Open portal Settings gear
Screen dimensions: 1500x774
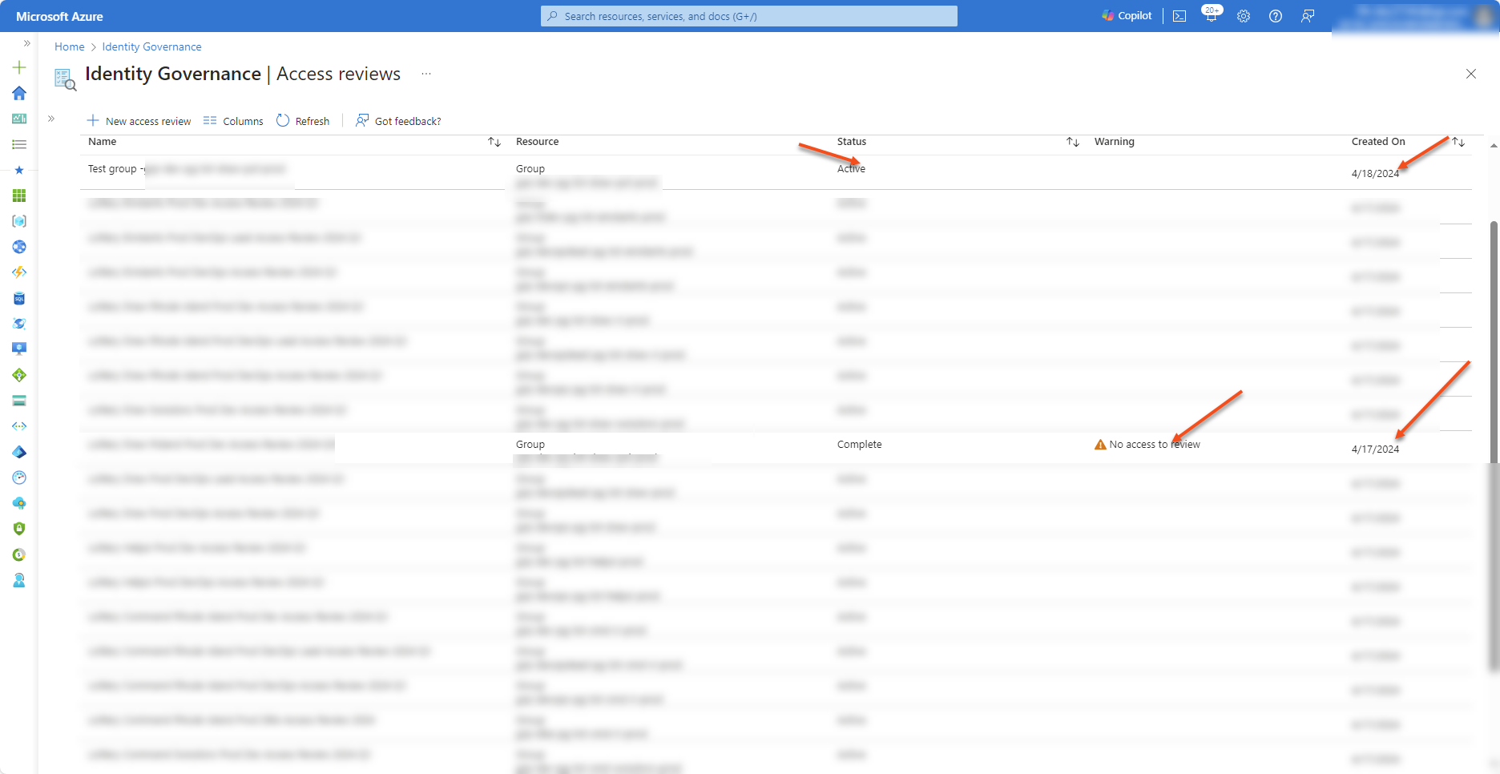tap(1244, 16)
